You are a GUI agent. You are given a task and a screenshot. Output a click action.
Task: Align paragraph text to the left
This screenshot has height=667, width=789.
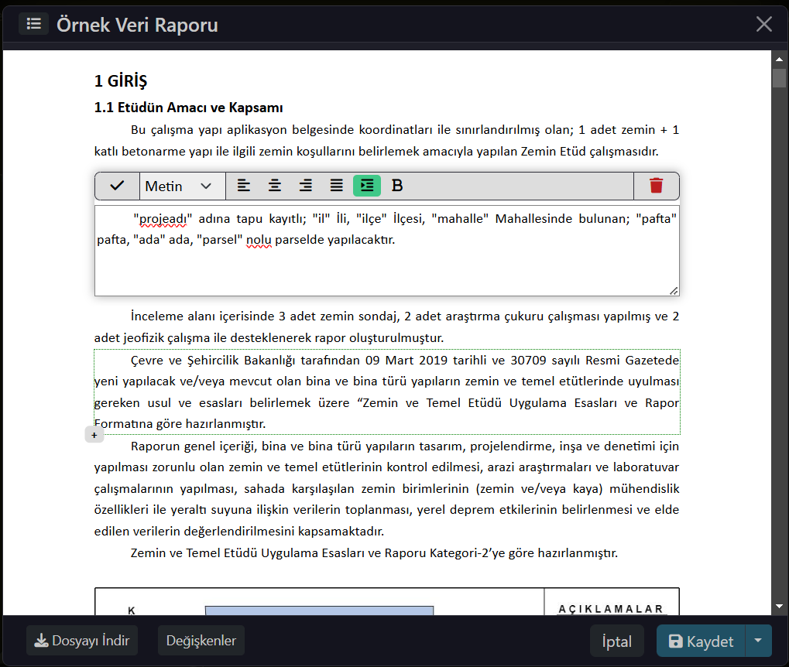point(243,186)
